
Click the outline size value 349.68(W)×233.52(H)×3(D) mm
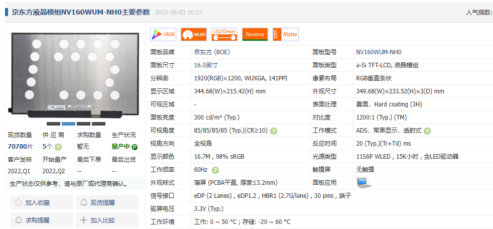coord(400,91)
